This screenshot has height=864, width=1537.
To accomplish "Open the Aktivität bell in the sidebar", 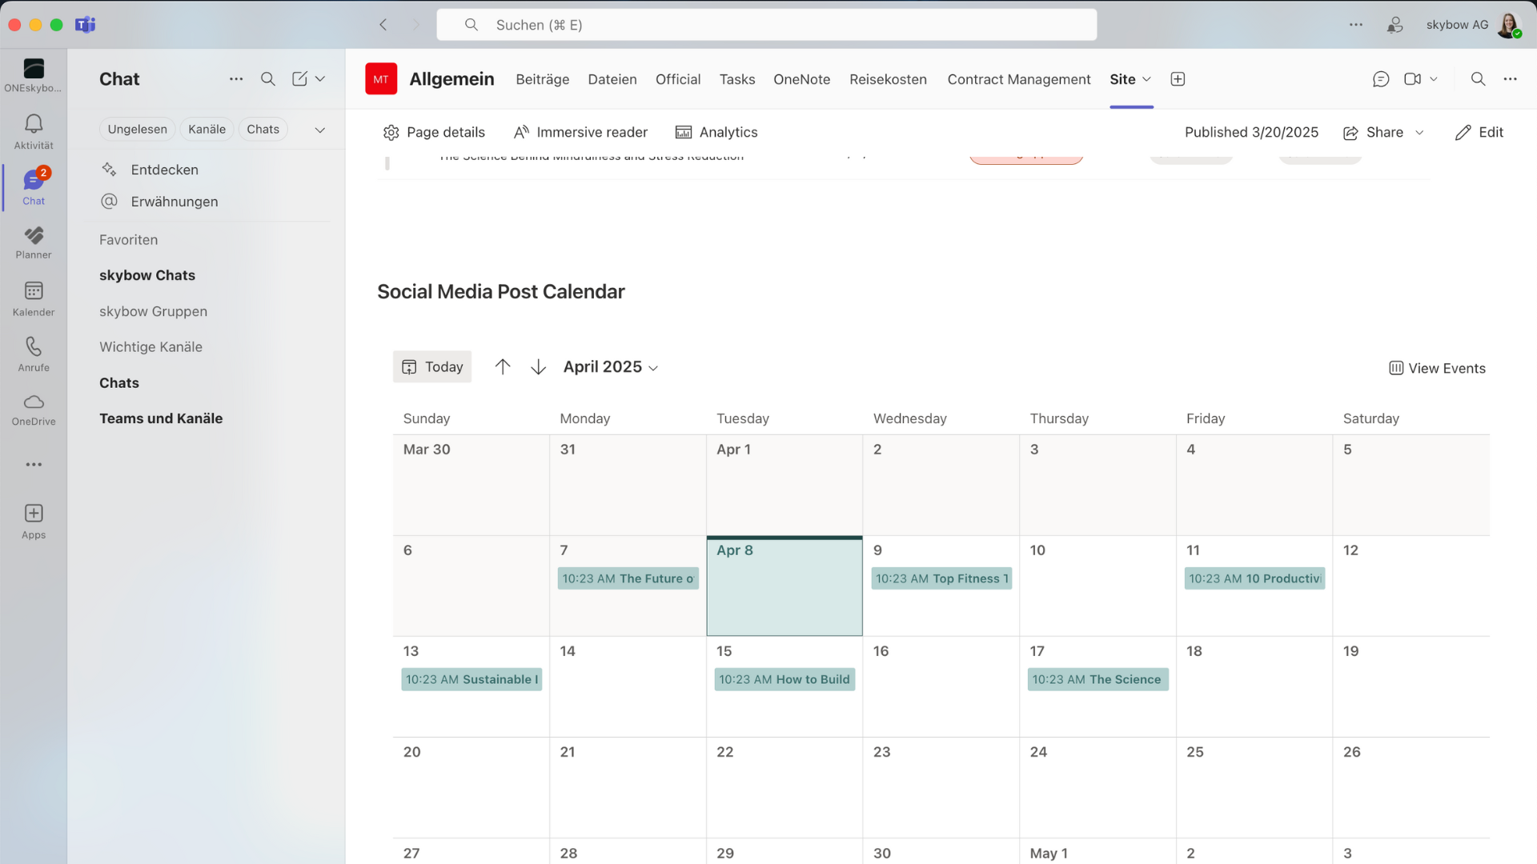I will coord(34,131).
